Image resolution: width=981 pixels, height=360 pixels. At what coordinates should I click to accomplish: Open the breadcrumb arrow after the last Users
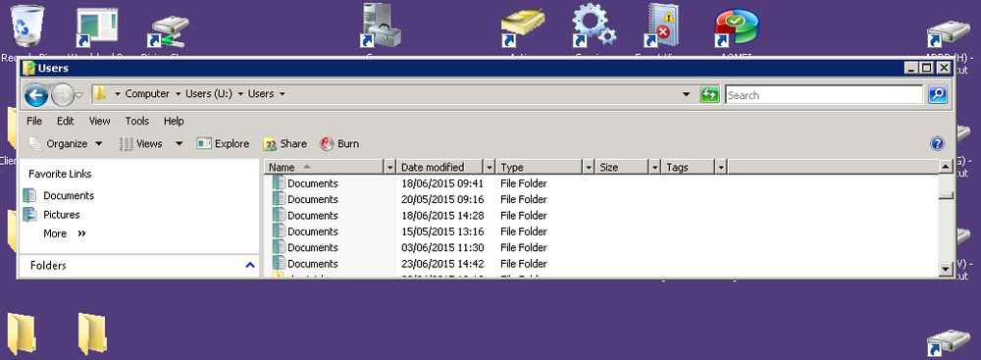[283, 94]
